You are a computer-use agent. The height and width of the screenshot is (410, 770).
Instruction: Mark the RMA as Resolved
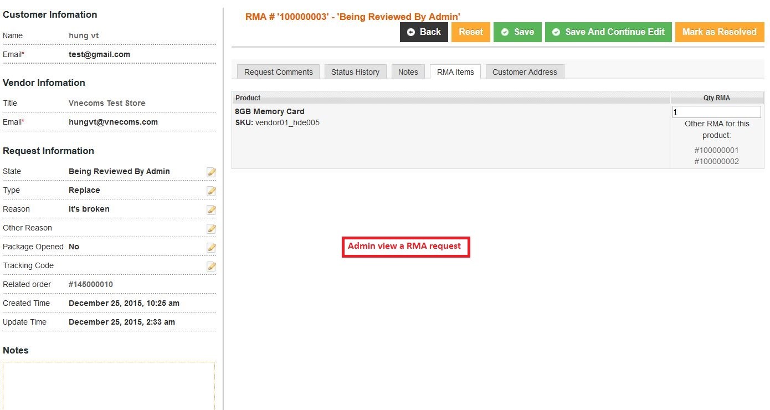720,32
